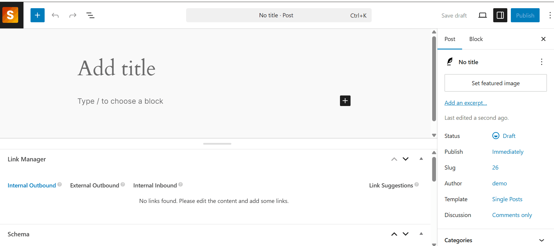Open the Draft status dropdown
The width and height of the screenshot is (554, 246).
(509, 136)
